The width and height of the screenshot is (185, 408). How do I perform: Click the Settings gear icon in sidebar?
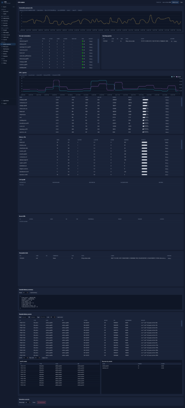click(2, 61)
